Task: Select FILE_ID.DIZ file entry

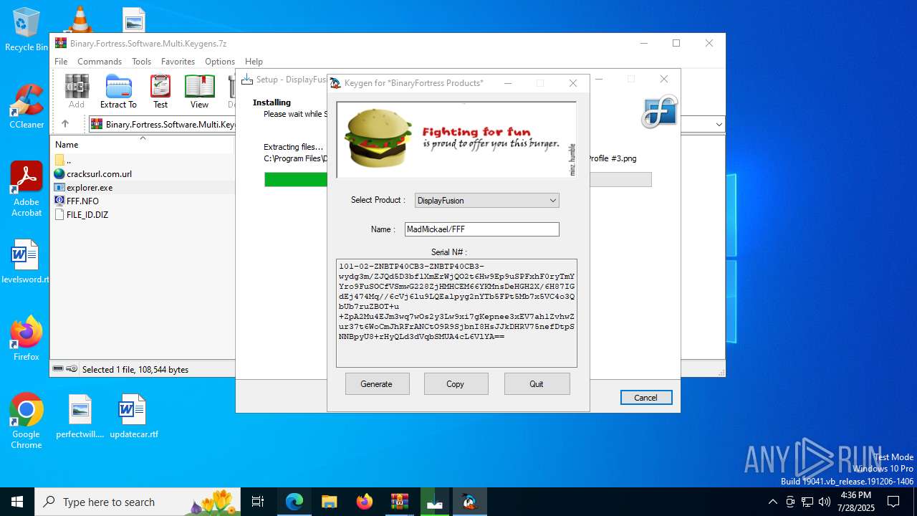Action: pos(87,214)
